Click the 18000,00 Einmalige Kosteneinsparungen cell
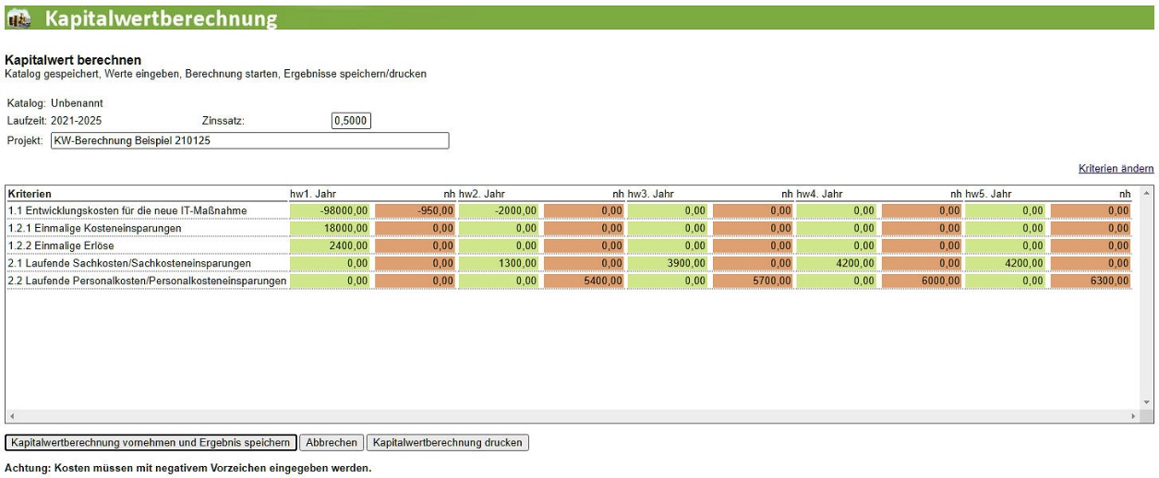Viewport: 1159px width, 478px height. coord(331,228)
